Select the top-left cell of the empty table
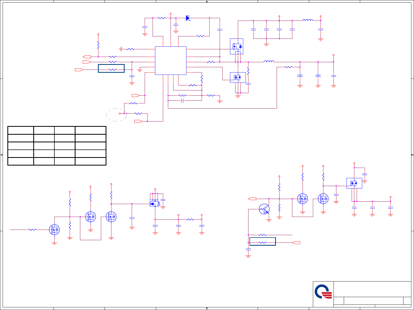Viewport: 414px width, 310px height. click(x=21, y=130)
